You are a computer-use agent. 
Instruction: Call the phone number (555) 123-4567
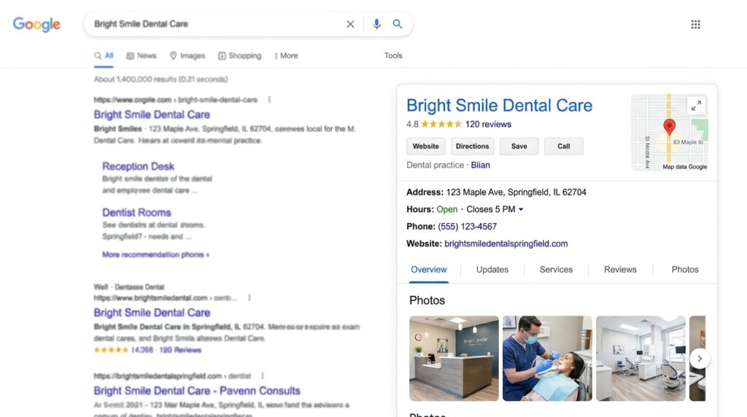[x=467, y=227]
